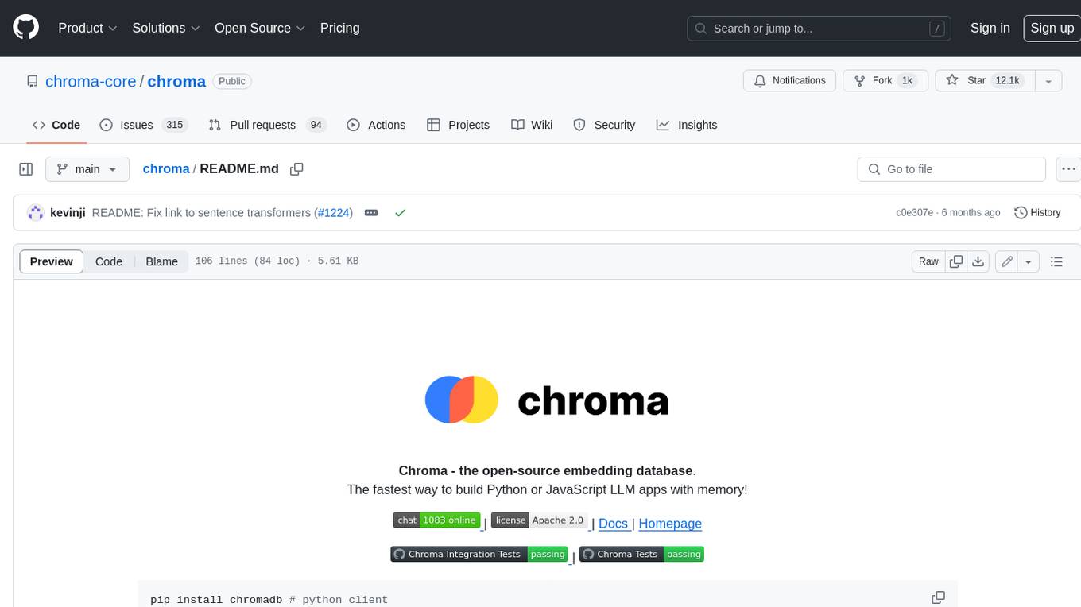
Task: Open pull request #1224 link
Action: [333, 213]
